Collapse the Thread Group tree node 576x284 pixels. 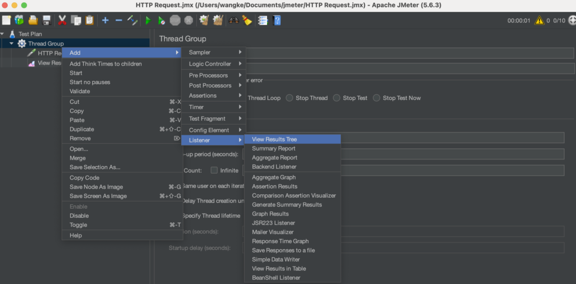tap(12, 44)
